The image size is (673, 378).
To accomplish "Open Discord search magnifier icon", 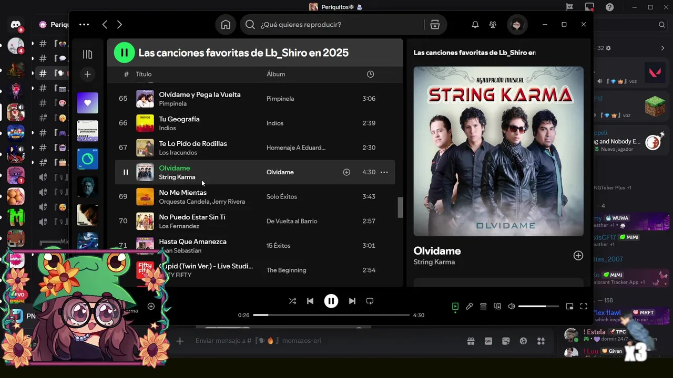I will [662, 25].
